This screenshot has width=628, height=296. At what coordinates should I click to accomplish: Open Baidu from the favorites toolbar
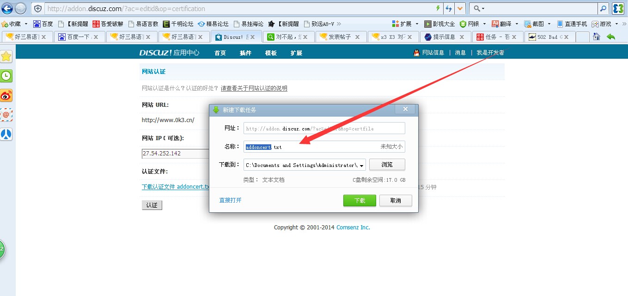point(43,24)
